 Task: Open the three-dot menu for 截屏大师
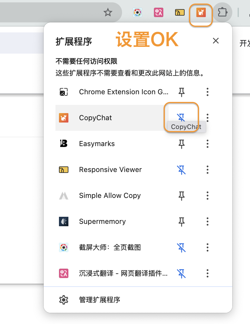[207, 247]
